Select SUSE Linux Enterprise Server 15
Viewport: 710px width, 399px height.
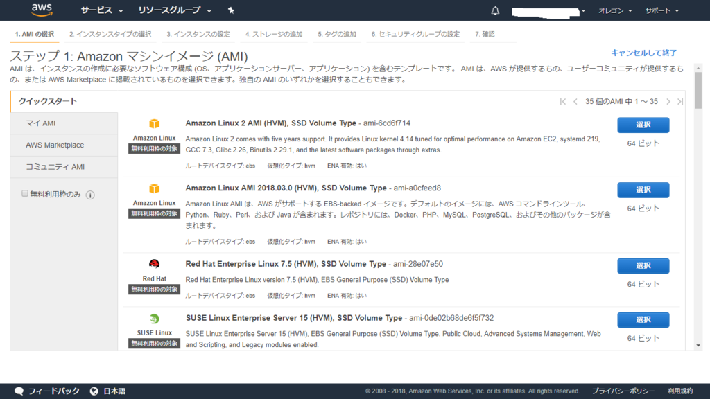point(643,320)
